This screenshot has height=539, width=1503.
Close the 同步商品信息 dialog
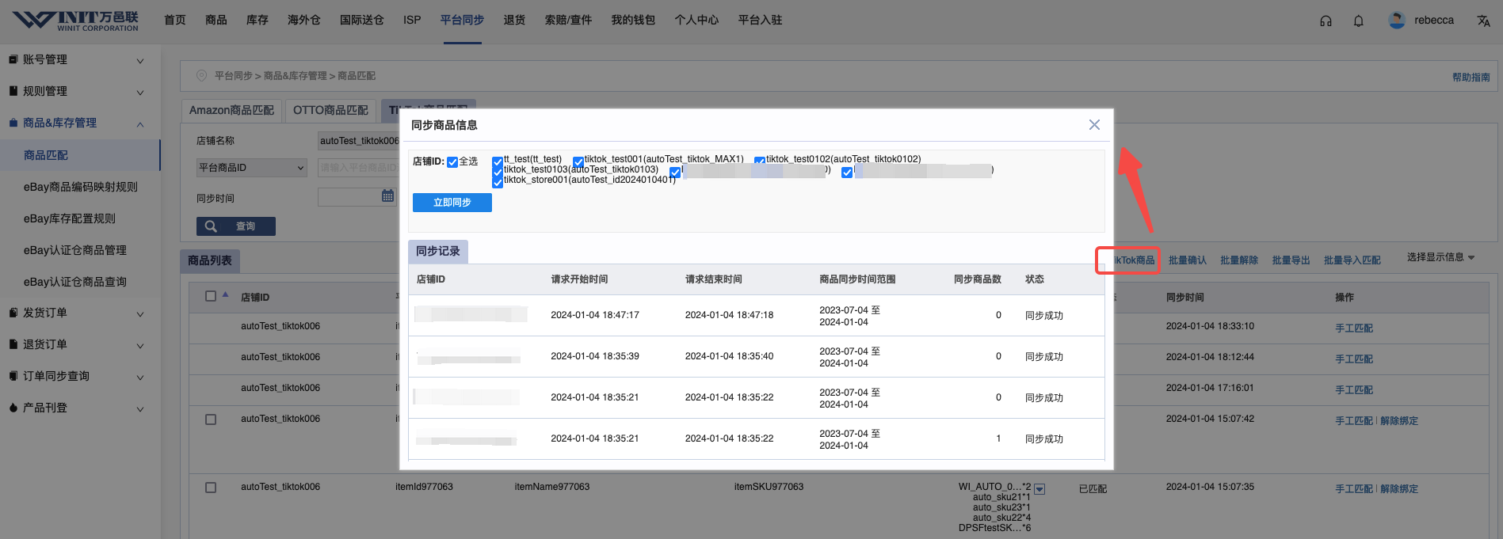(x=1094, y=125)
